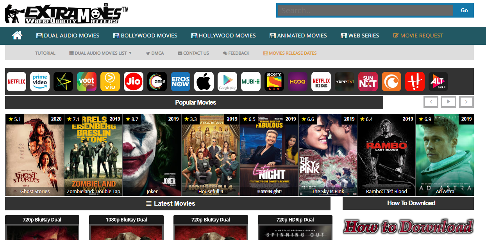Image resolution: width=486 pixels, height=240 pixels.
Task: Select the Web Series menu item
Action: [x=359, y=36]
